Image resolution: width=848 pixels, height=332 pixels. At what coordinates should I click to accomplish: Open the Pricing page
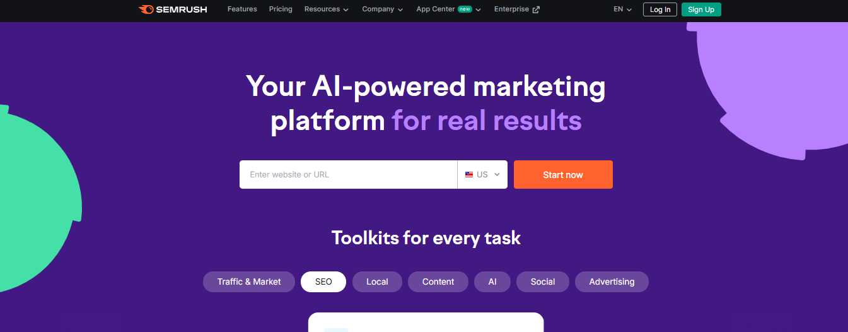(281, 9)
